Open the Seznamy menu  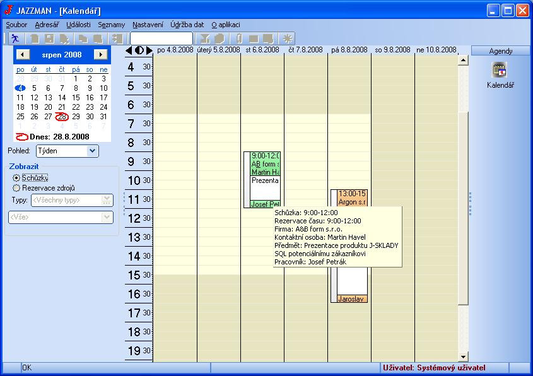[x=112, y=25]
